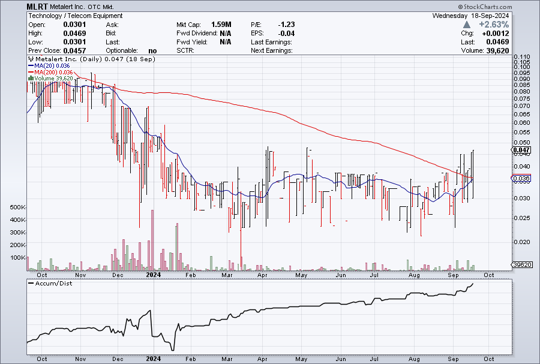Click the 0.060 price axis label
The width and height of the screenshot is (540, 364).
click(x=522, y=122)
